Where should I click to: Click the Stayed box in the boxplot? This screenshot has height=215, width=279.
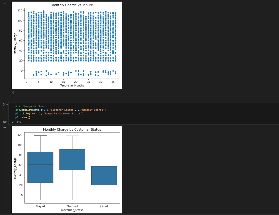(x=40, y=167)
